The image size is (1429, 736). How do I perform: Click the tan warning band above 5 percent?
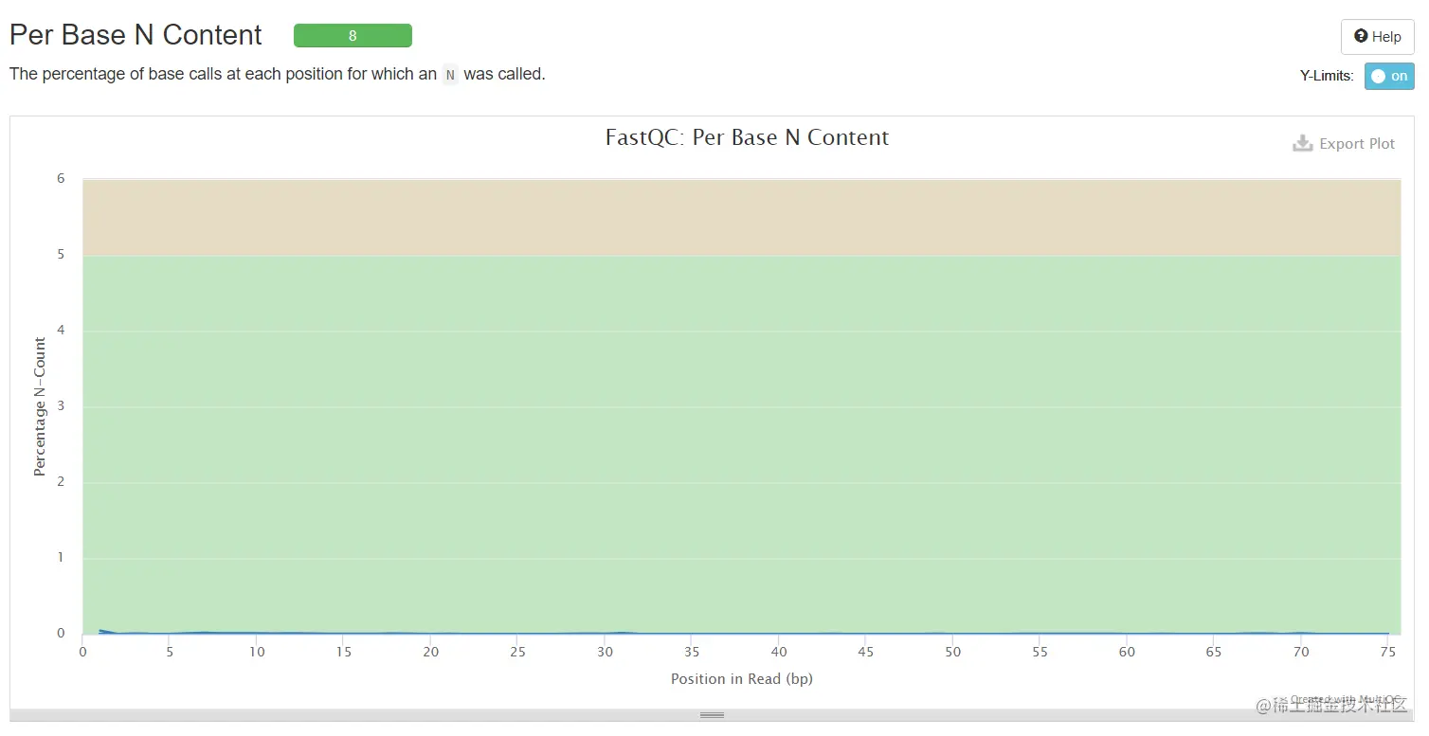tap(741, 217)
